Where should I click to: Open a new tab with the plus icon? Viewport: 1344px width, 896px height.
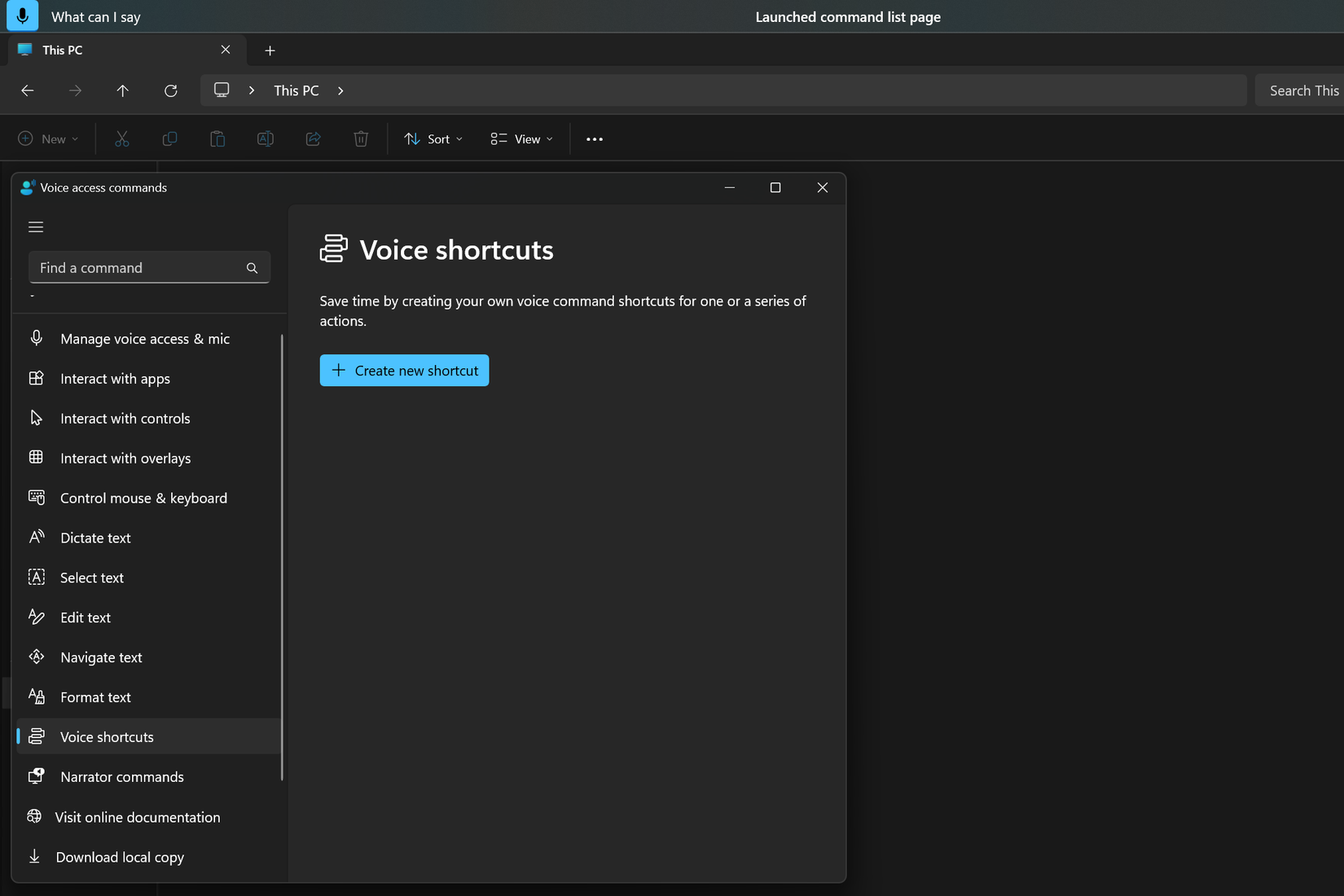[270, 51]
